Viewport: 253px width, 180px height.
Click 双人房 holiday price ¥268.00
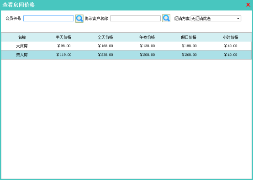(189, 55)
